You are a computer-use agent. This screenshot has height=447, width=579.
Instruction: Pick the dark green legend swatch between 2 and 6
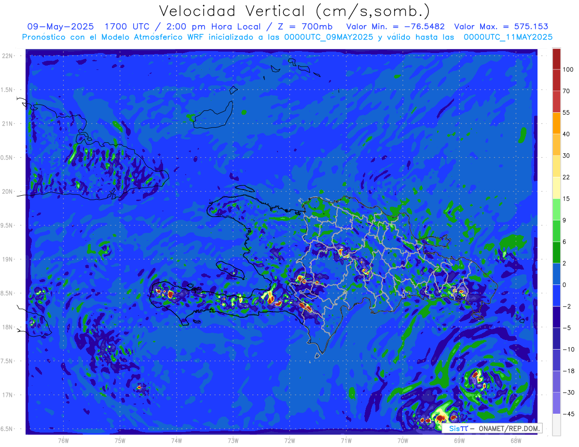556,252
